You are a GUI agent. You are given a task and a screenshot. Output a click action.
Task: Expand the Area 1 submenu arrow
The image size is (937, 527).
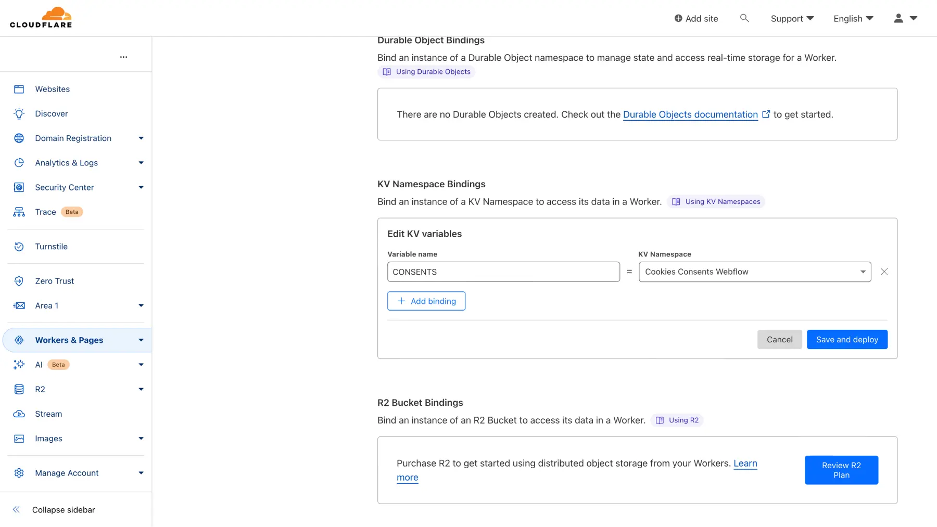pyautogui.click(x=141, y=305)
